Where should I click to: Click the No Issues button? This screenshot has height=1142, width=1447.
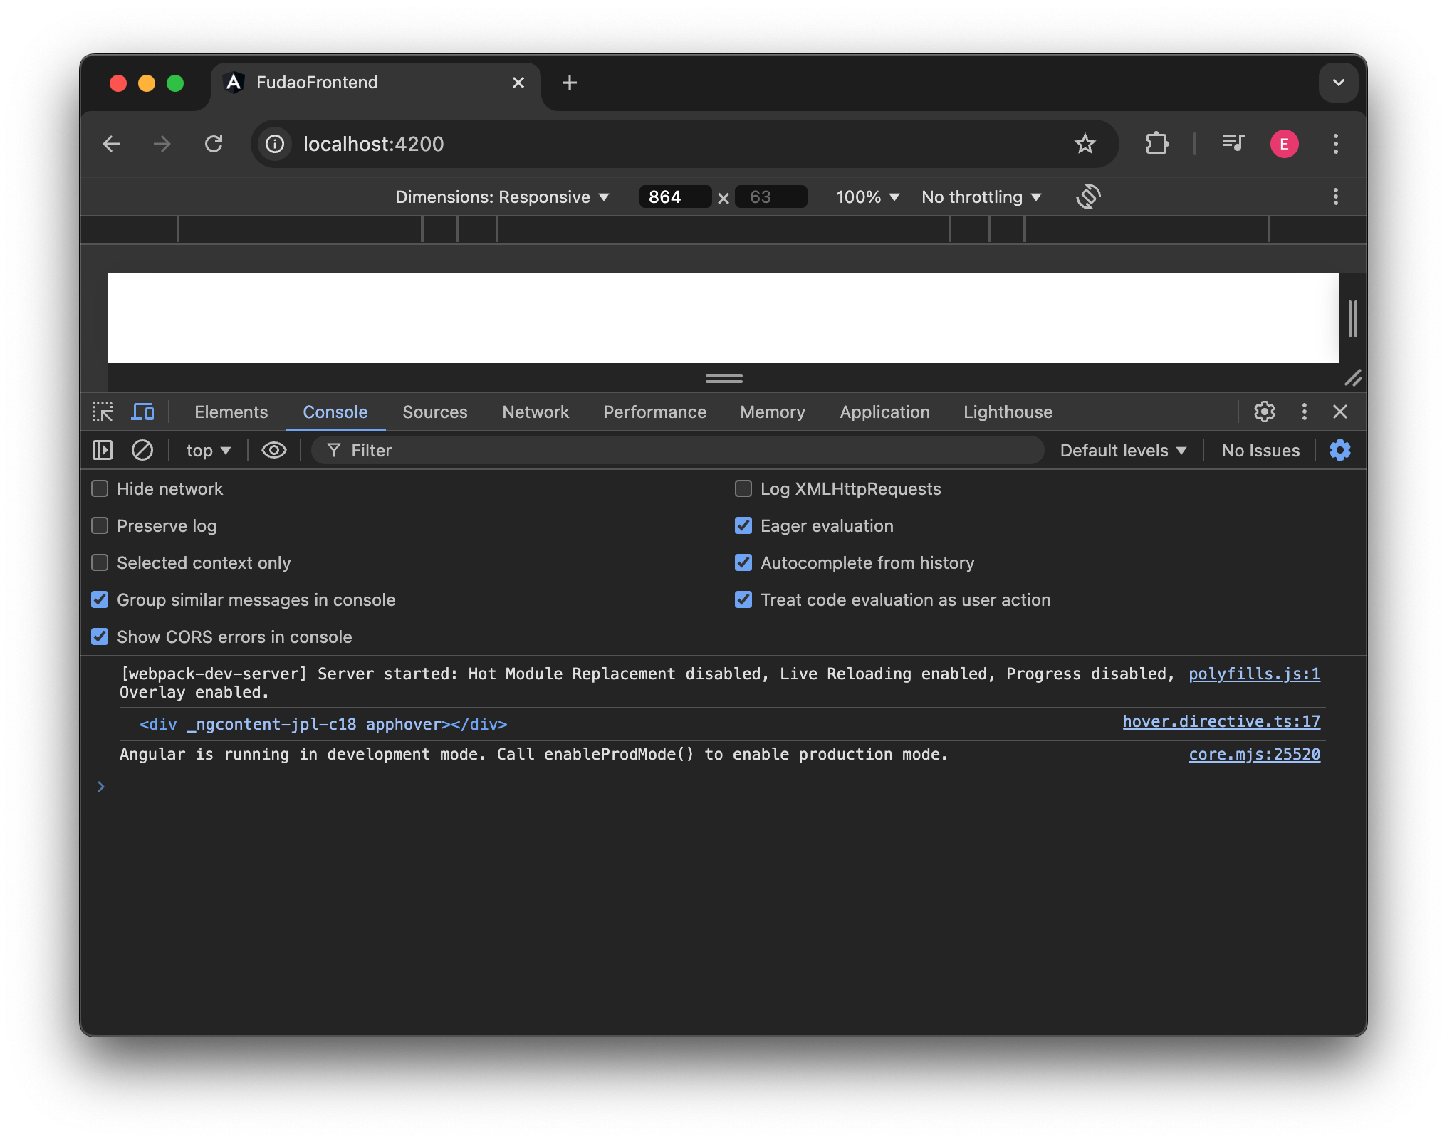(x=1260, y=450)
